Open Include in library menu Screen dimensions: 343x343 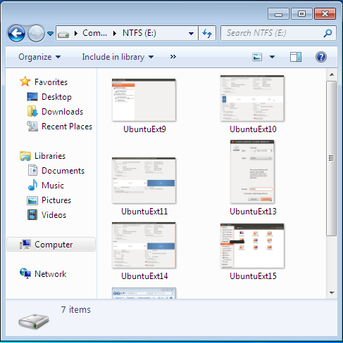118,57
